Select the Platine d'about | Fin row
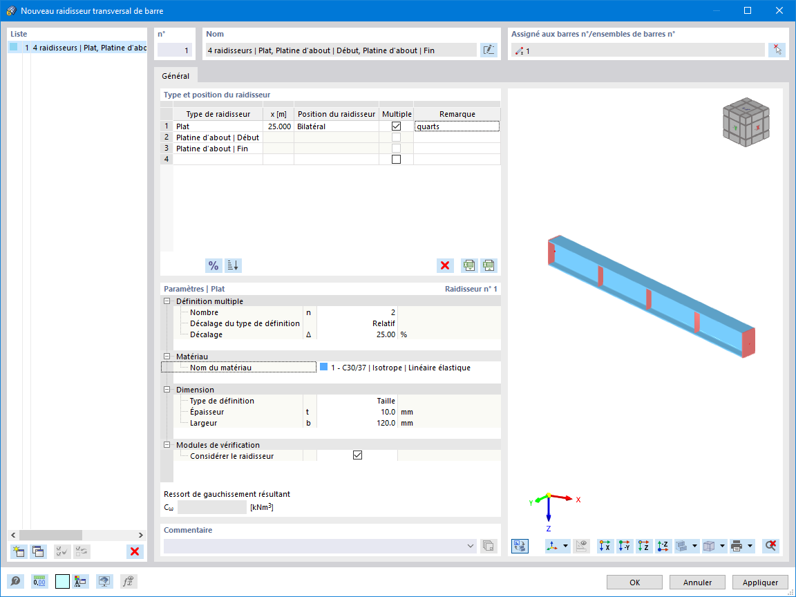 pyautogui.click(x=218, y=149)
